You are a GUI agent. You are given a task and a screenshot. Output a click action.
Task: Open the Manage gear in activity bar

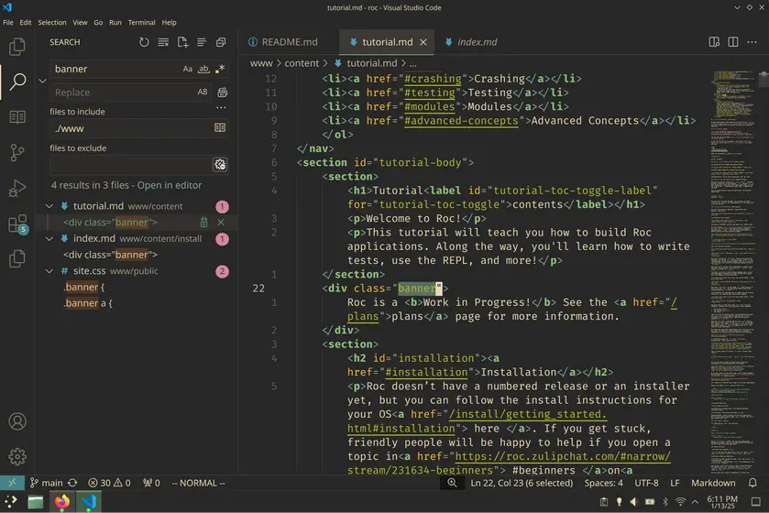click(17, 456)
